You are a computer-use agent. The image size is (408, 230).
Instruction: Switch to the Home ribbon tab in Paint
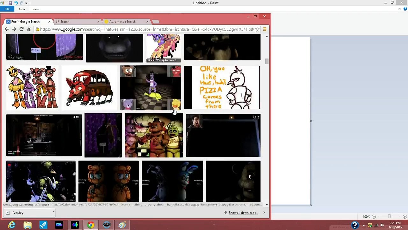[x=21, y=9]
